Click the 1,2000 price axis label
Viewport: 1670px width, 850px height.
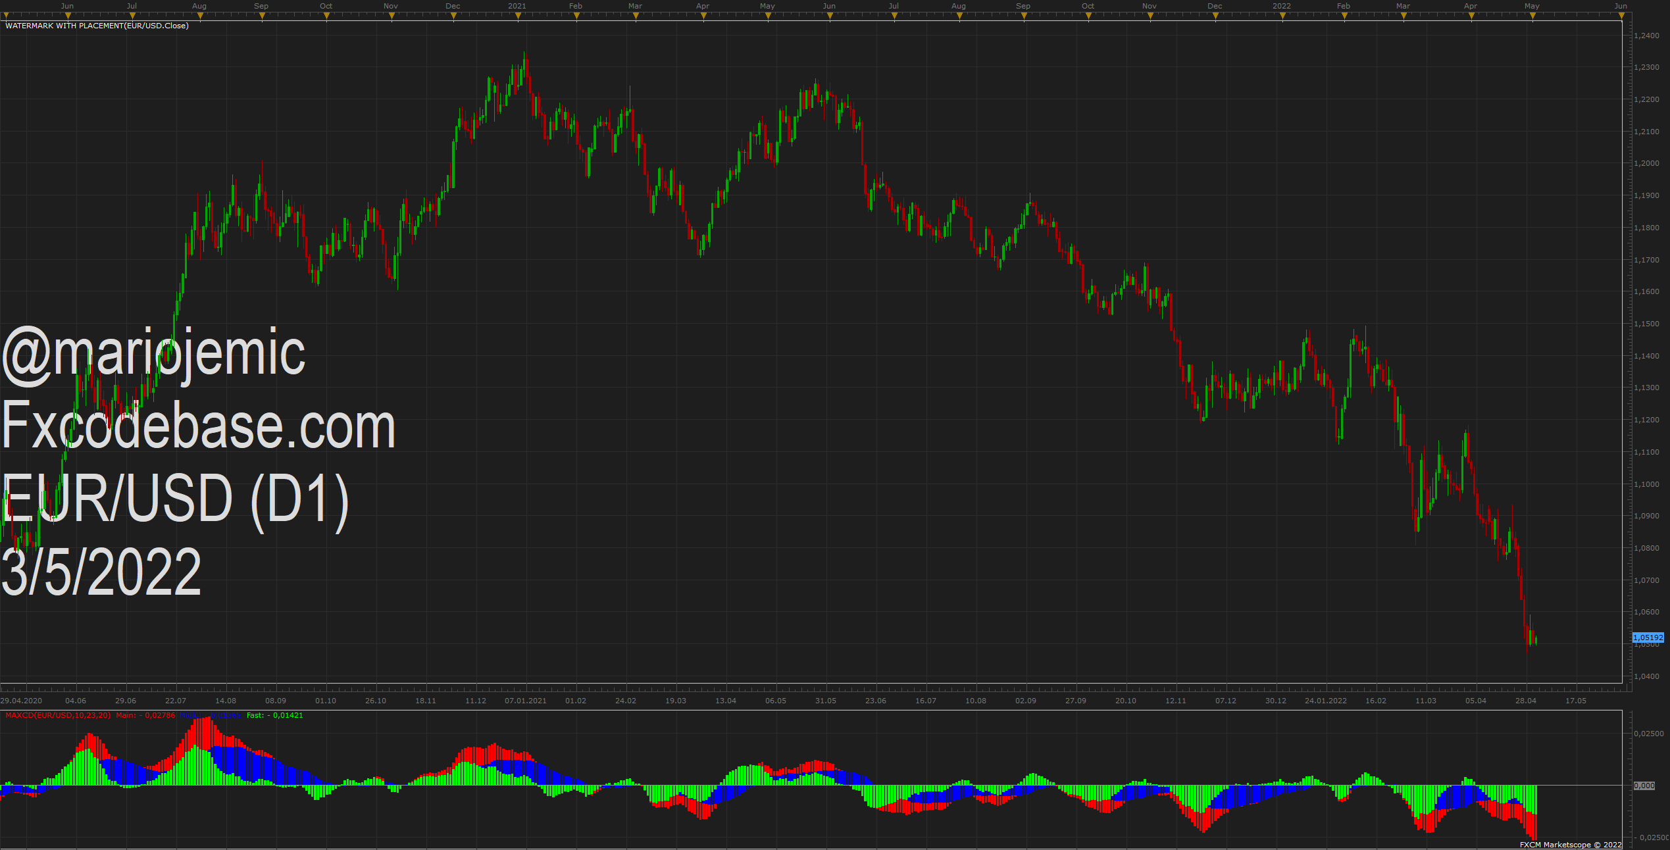(1646, 163)
